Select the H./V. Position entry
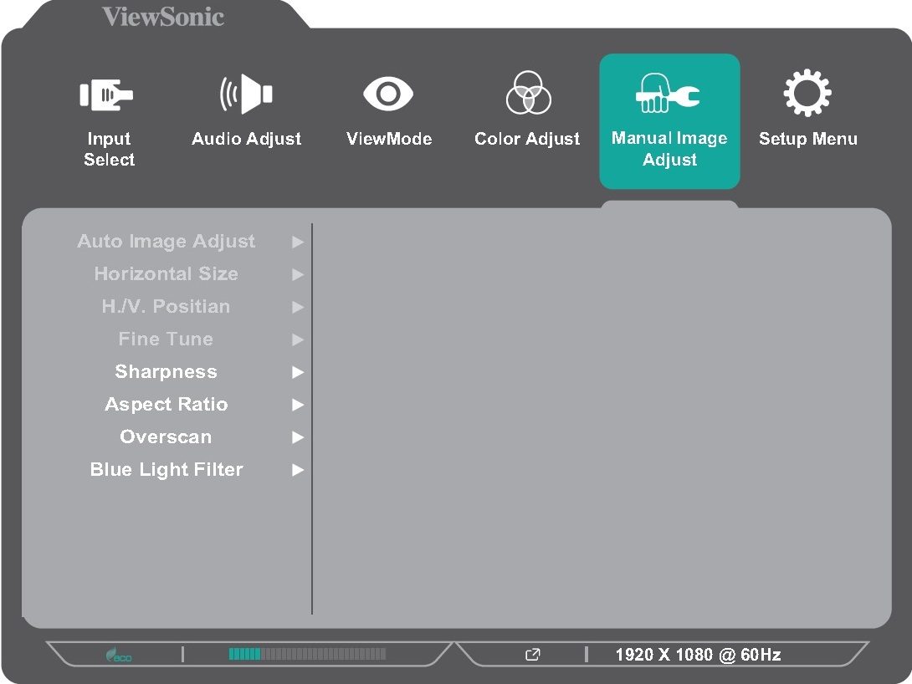This screenshot has width=912, height=684. click(166, 306)
